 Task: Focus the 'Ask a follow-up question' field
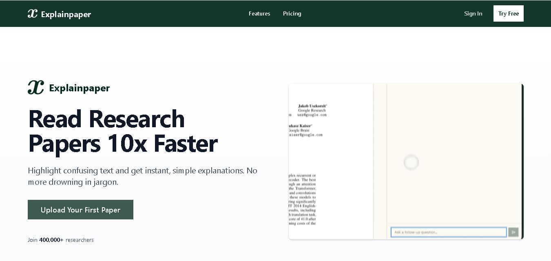pos(449,232)
